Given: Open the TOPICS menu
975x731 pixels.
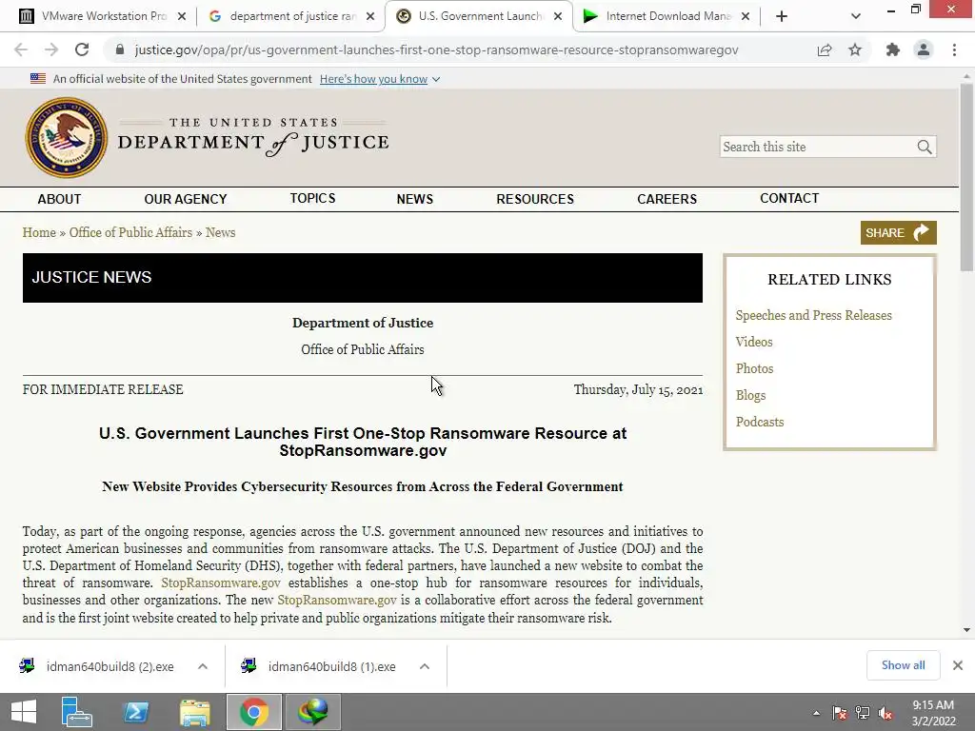Looking at the screenshot, I should point(312,198).
